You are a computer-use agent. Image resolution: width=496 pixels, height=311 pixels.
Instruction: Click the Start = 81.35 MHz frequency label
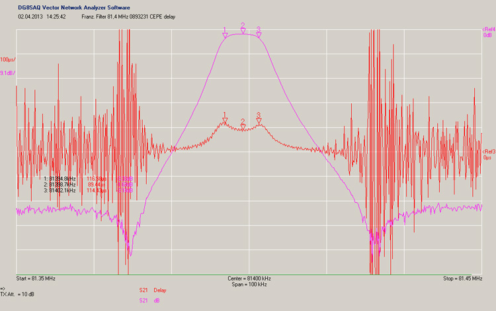pyautogui.click(x=36, y=279)
